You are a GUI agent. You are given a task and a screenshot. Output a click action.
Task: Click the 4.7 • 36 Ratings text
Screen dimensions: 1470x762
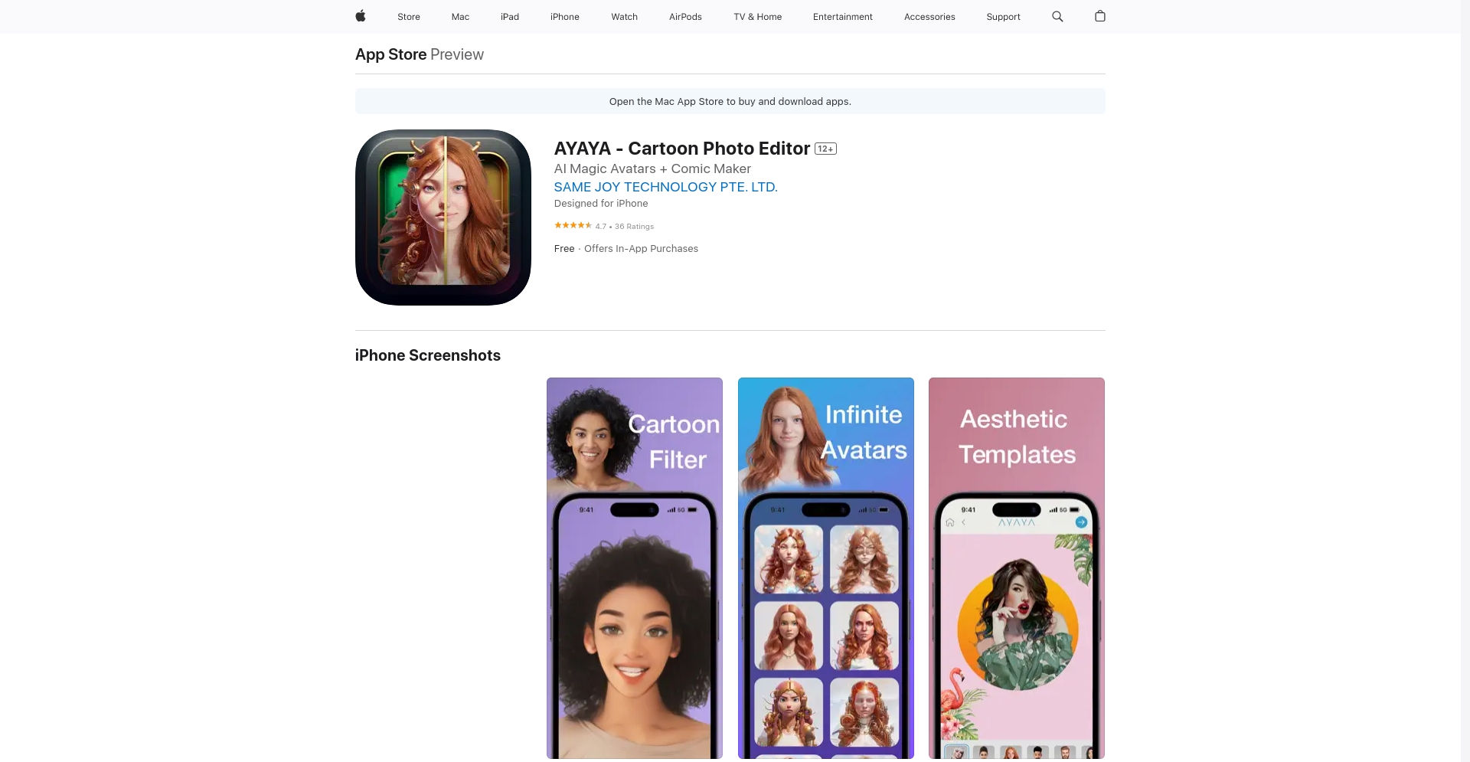(625, 227)
